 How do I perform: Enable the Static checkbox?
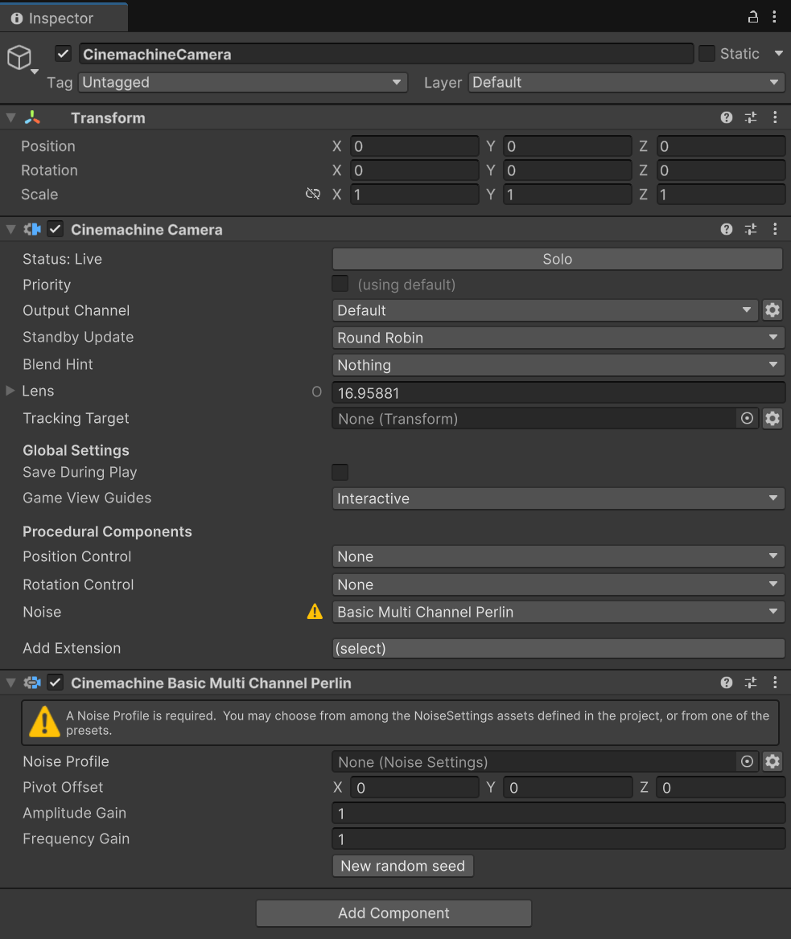707,54
